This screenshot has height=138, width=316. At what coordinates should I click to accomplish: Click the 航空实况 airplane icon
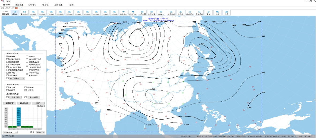tap(123, 13)
